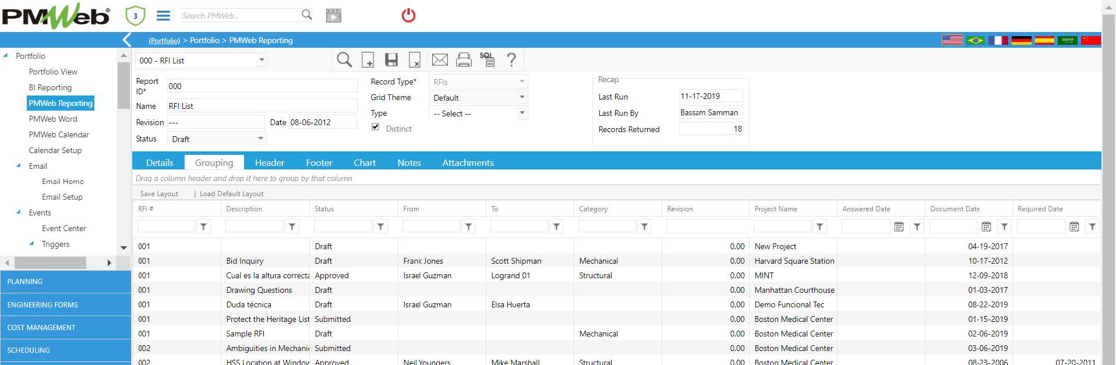
Task: Click Save Layout
Action: pos(159,194)
